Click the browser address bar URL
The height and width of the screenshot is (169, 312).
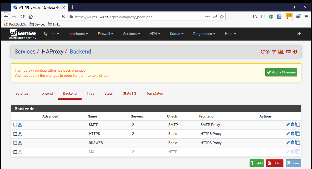click(114, 17)
